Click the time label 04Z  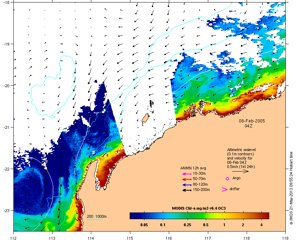coord(248,126)
